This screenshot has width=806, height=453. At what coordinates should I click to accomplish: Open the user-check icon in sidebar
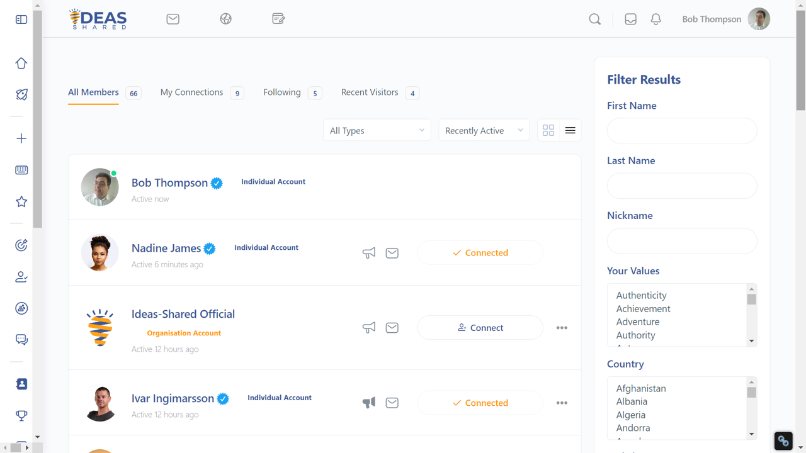click(21, 277)
